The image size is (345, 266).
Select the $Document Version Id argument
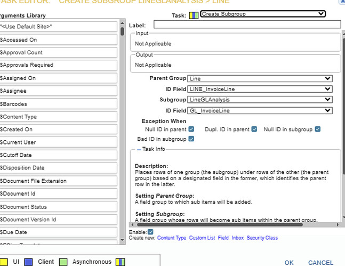point(58,220)
